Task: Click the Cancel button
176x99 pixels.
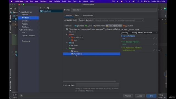Action: click(x=128, y=96)
